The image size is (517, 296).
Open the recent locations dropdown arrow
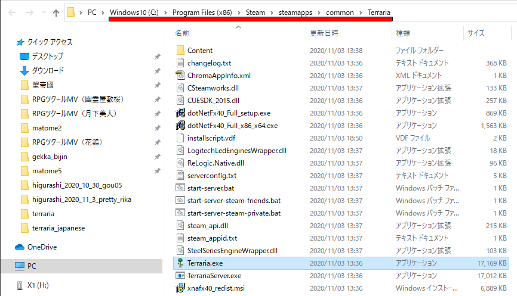44,13
